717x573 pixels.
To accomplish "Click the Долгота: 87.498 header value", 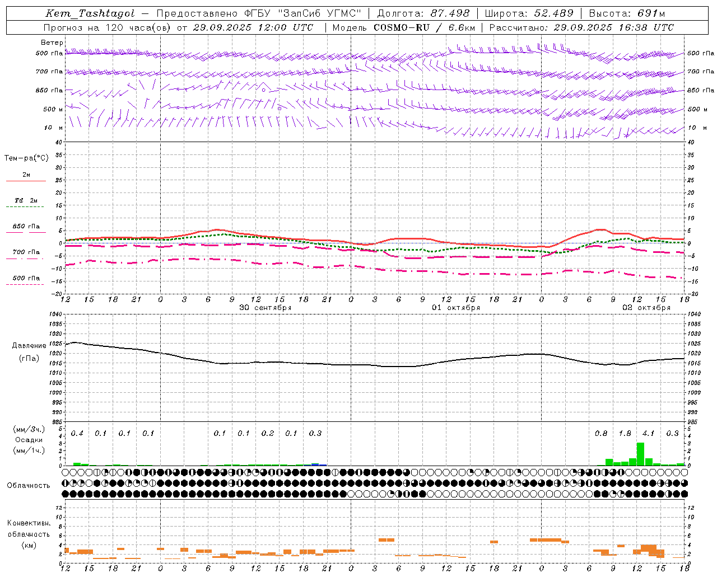I will pyautogui.click(x=423, y=13).
